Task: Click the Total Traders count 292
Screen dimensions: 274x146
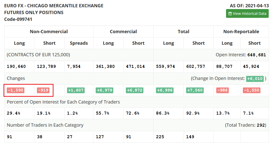Action: click(261, 125)
